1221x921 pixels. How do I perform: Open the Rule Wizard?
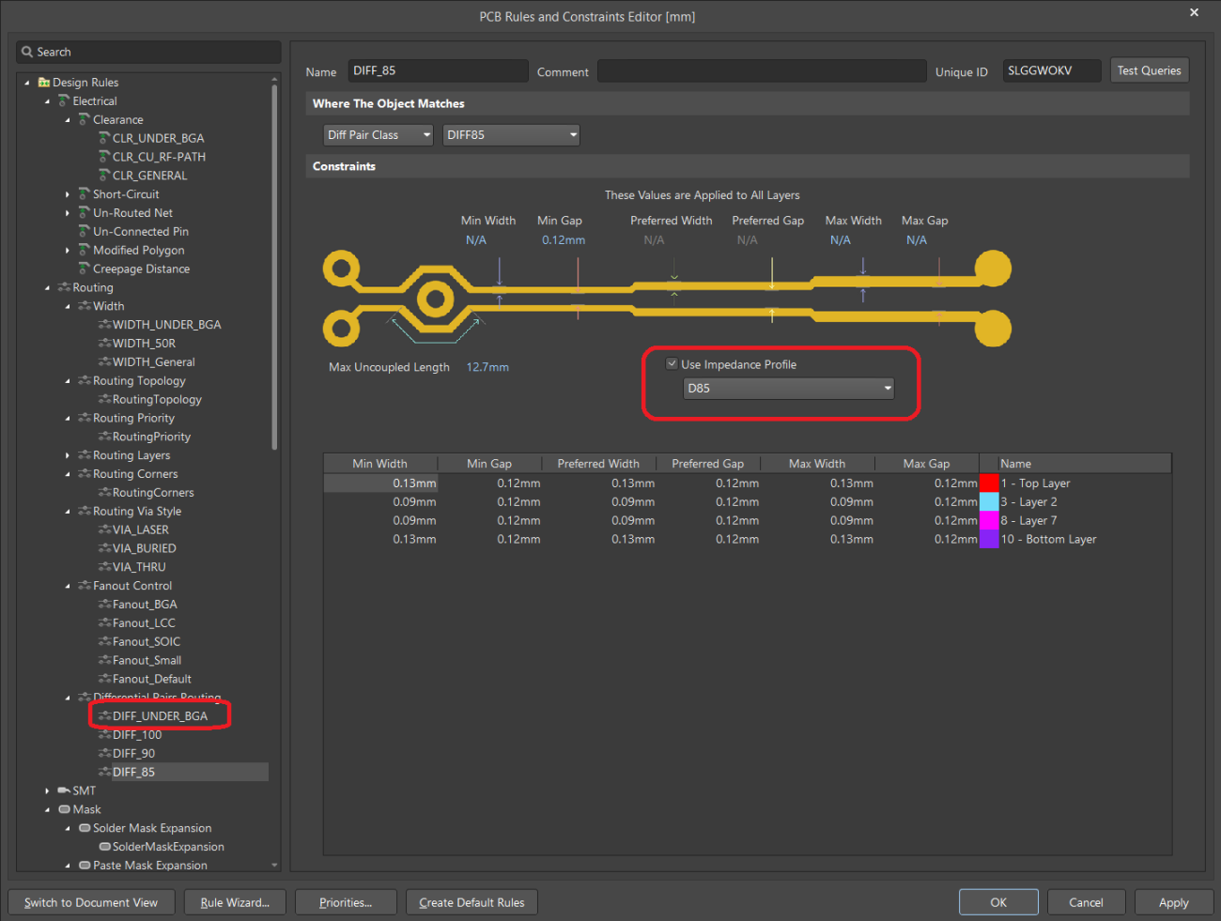[235, 902]
